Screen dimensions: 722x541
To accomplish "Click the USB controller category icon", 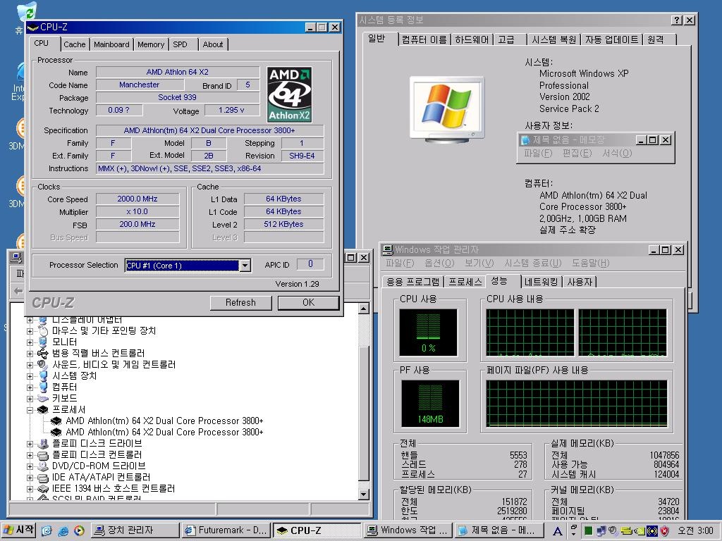I will 43,354.
